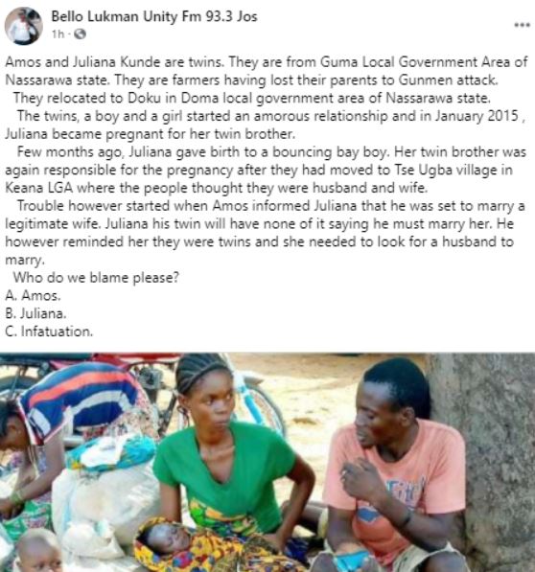Click the public globe privacy icon
Viewport: 535px width, 572px height.
(x=80, y=34)
